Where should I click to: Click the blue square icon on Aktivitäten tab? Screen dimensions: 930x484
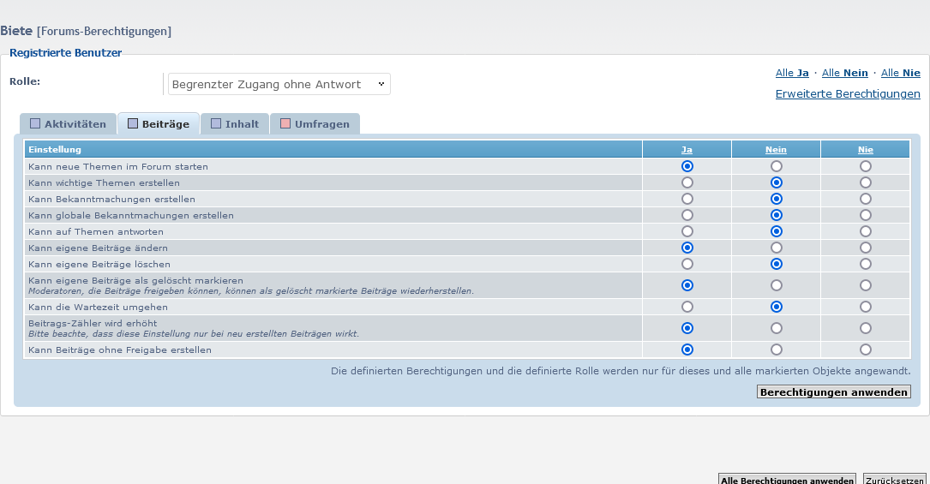point(35,123)
